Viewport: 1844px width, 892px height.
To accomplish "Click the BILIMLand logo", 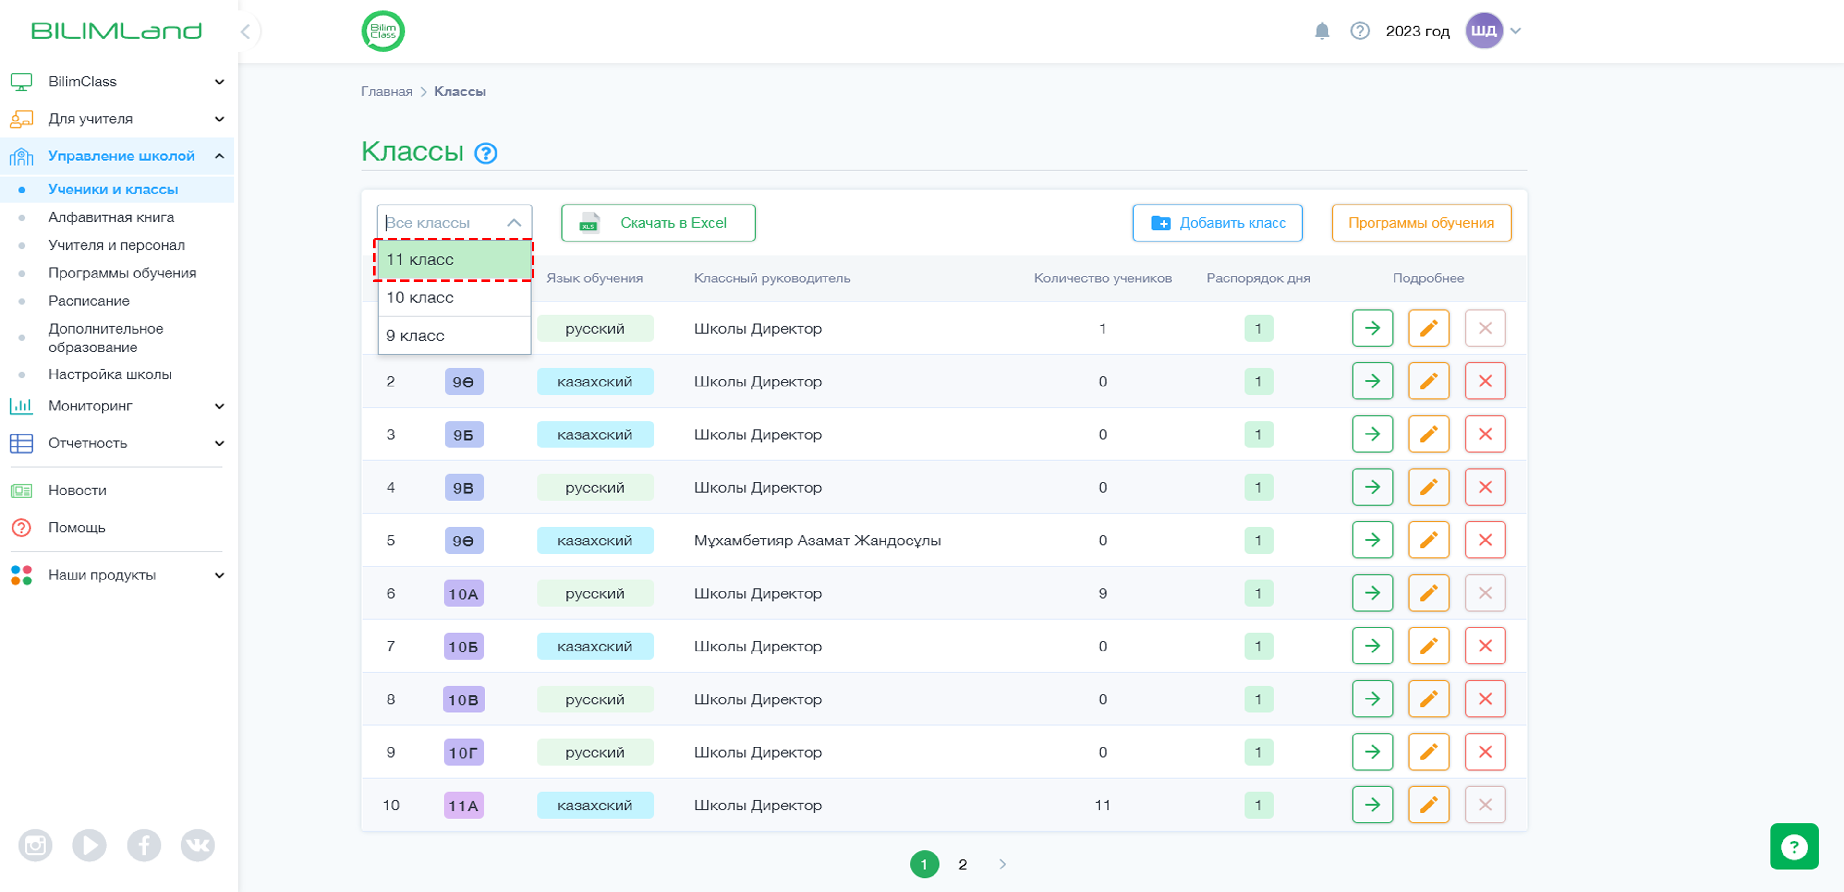I will [116, 31].
